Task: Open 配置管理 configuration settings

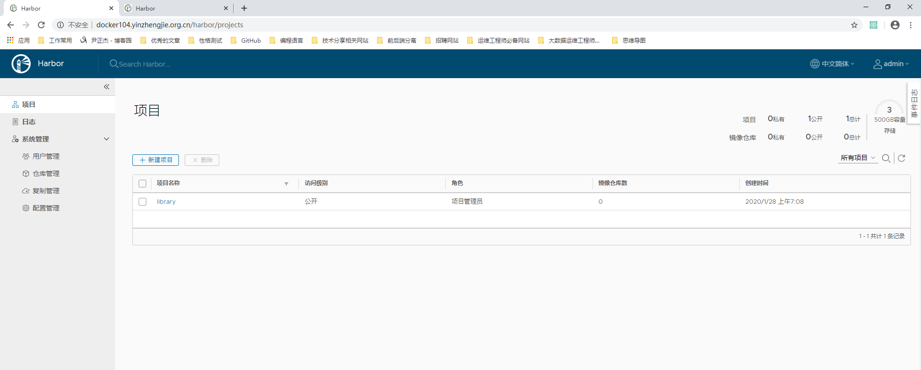Action: 46,208
